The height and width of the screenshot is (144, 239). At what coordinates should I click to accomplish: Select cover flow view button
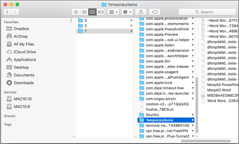[x=101, y=12]
